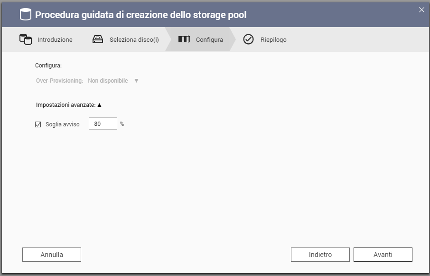Click the Riepilogo checkmark circle icon

248,39
